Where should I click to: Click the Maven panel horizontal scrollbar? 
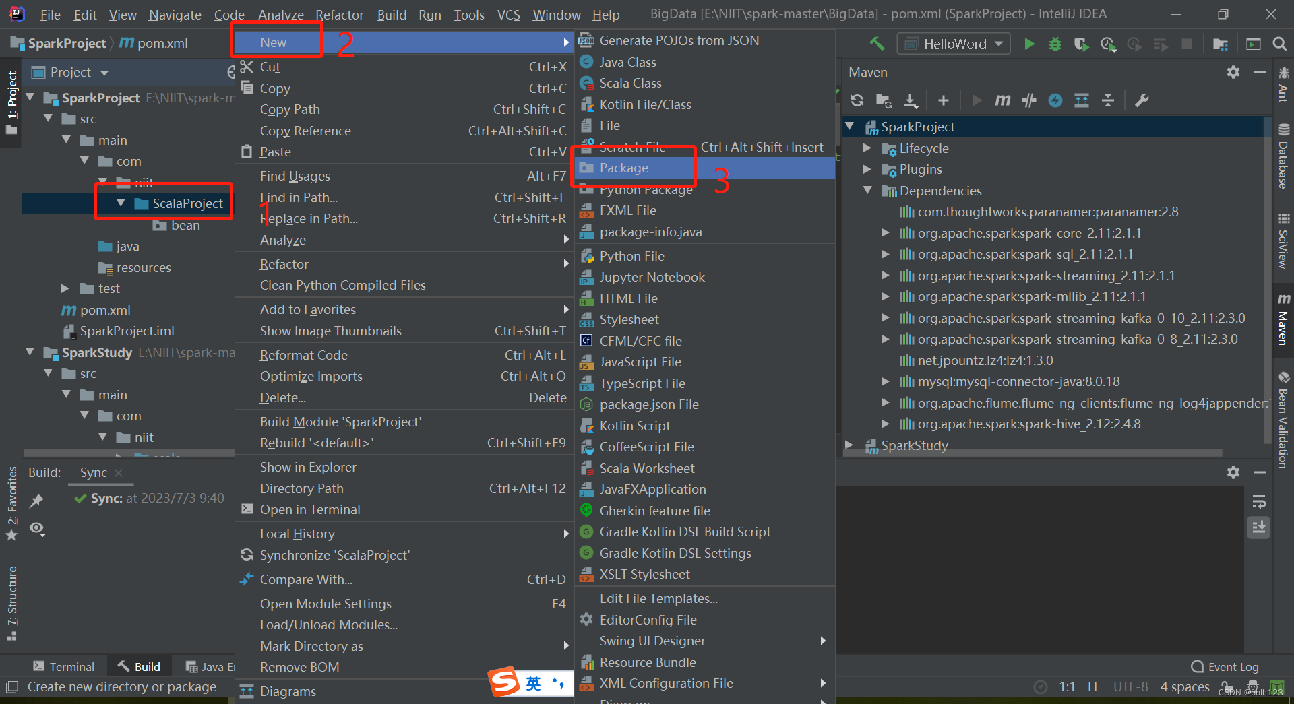click(x=1033, y=453)
